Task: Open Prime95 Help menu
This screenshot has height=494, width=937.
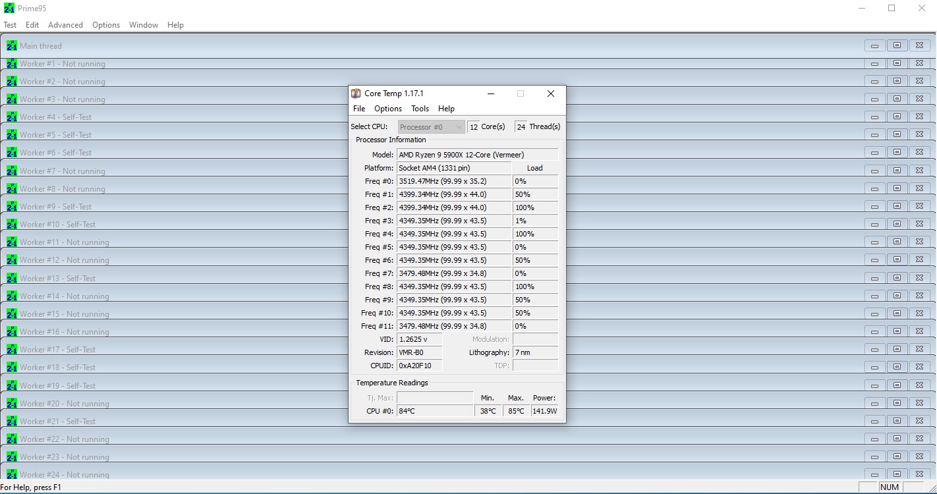Action: pyautogui.click(x=175, y=25)
